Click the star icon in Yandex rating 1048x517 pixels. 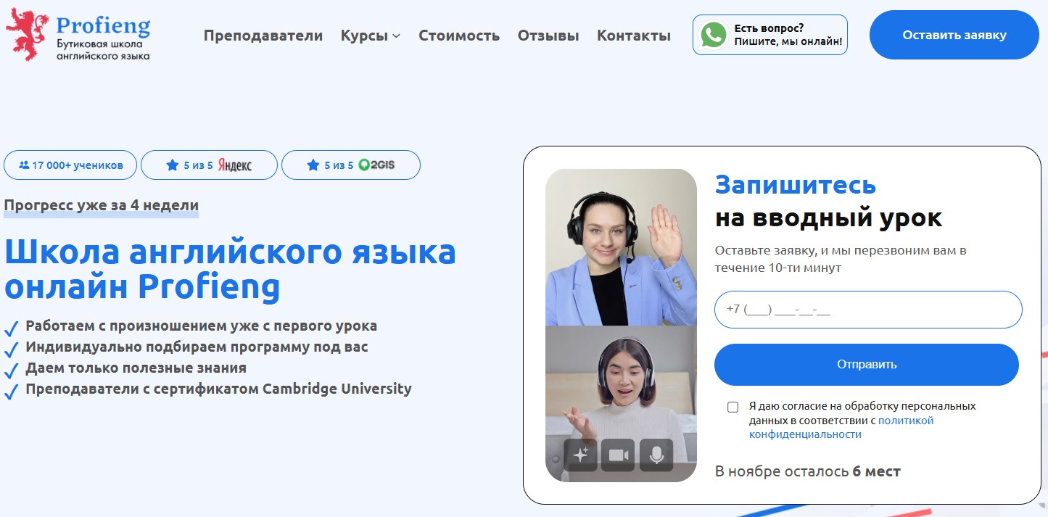coord(172,165)
